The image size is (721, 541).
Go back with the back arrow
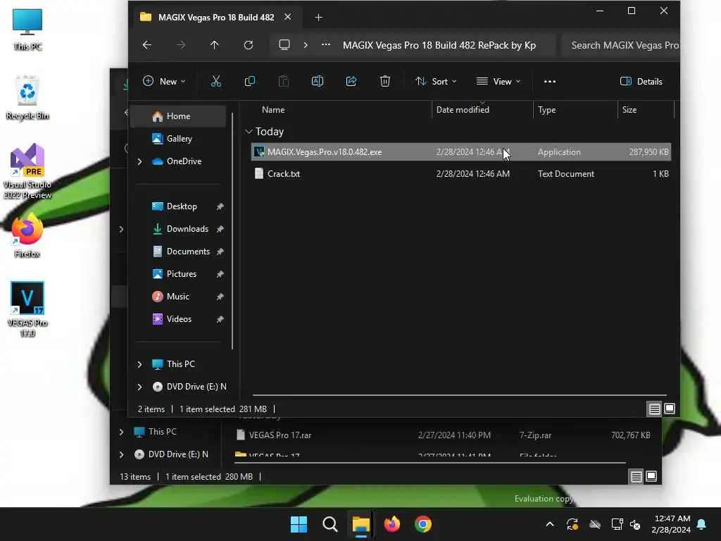(147, 45)
